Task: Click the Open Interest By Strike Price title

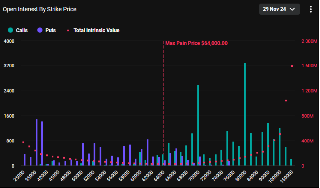Action: click(40, 9)
